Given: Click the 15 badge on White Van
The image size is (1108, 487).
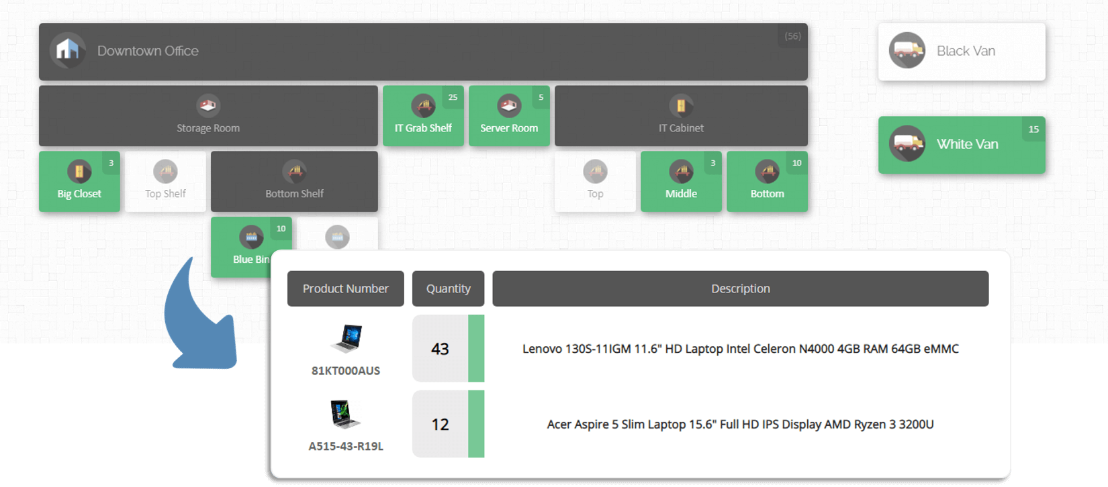Looking at the screenshot, I should point(1033,129).
